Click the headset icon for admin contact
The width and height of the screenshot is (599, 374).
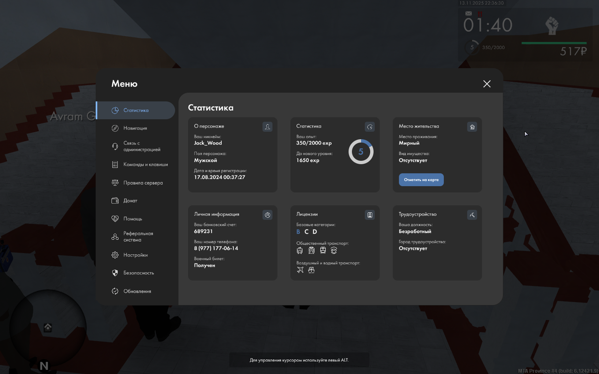coord(115,146)
